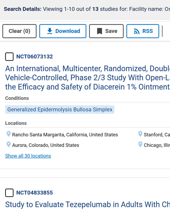Click the Rancho Santa Margarita location pin

(9, 134)
